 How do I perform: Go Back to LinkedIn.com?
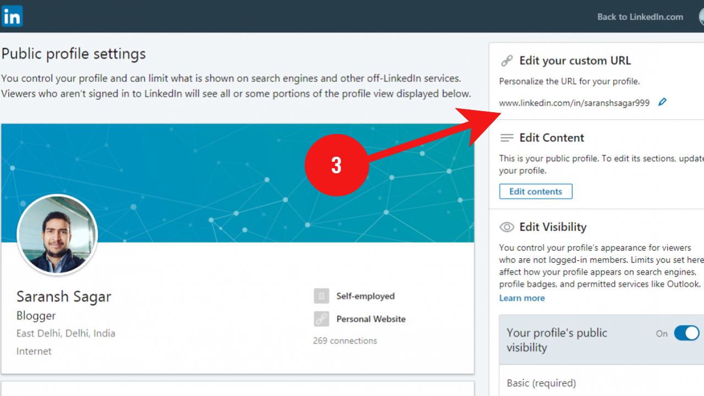(640, 16)
